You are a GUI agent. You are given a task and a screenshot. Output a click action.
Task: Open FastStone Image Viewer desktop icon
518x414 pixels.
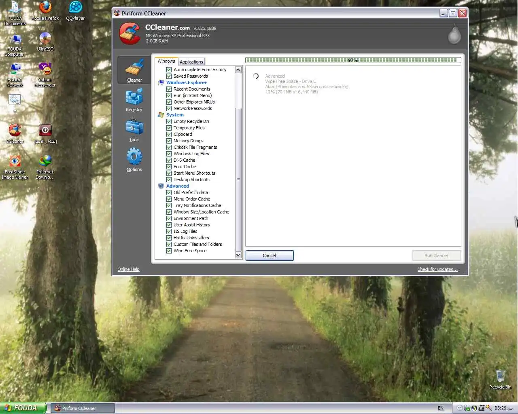pyautogui.click(x=15, y=167)
